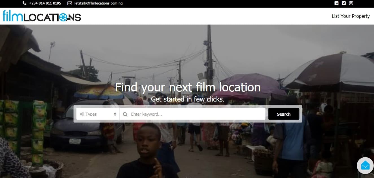Click the phone icon beside the number

coord(25,3)
